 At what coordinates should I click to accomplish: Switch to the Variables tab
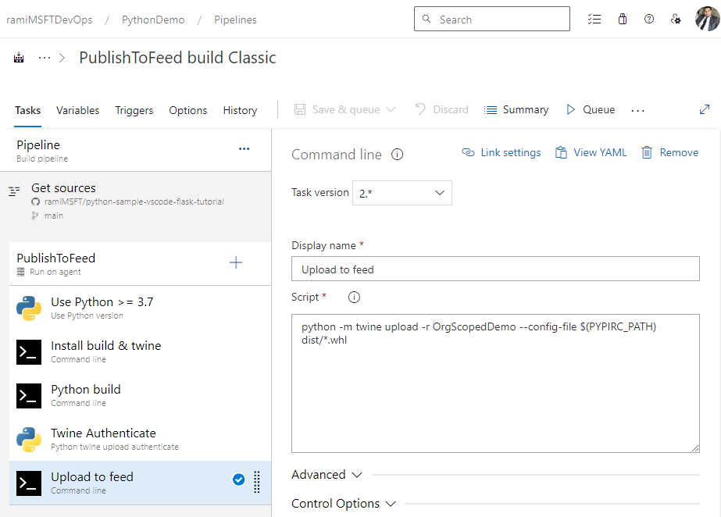click(77, 110)
